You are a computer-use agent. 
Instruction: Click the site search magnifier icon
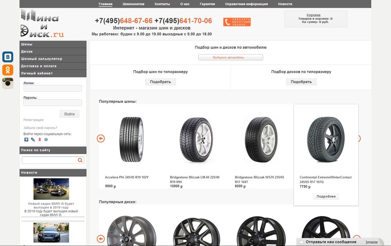(x=80, y=160)
